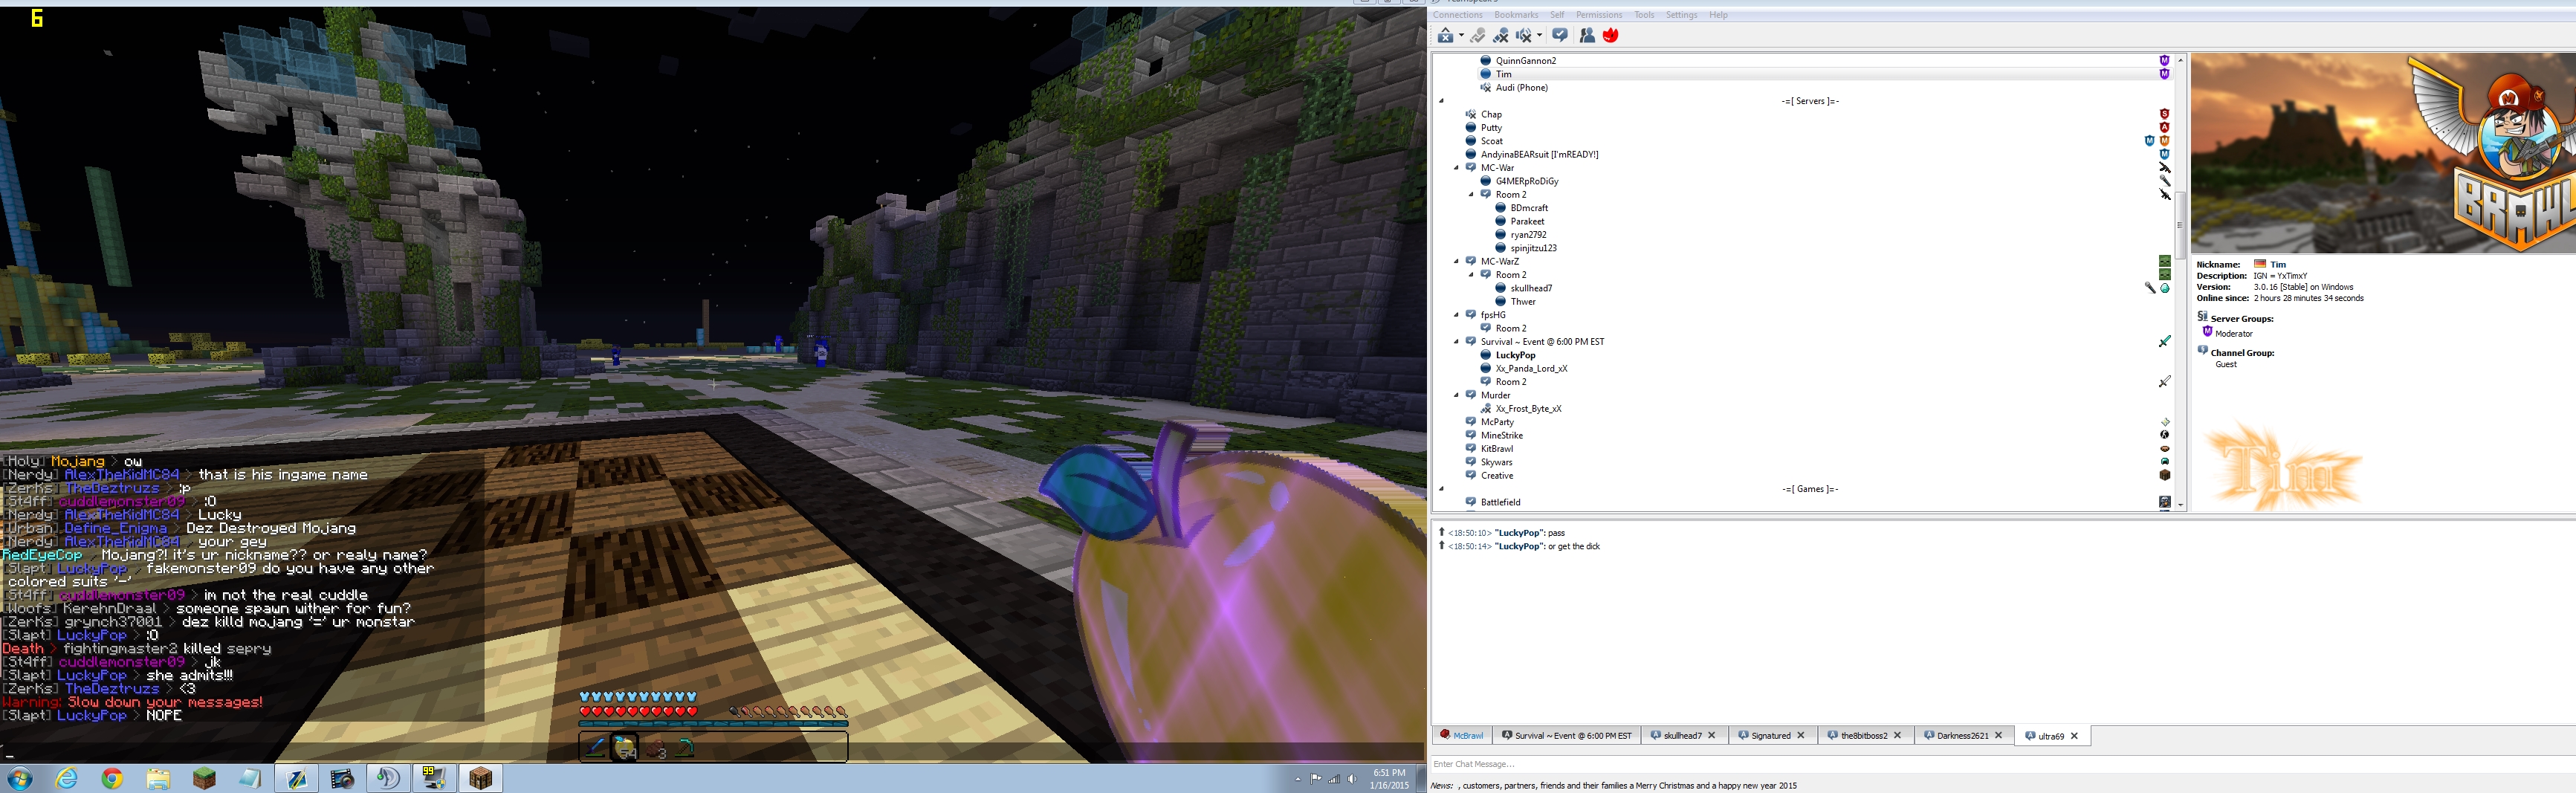Select the Battlefield channel
This screenshot has height=793, width=2576.
[x=1500, y=503]
